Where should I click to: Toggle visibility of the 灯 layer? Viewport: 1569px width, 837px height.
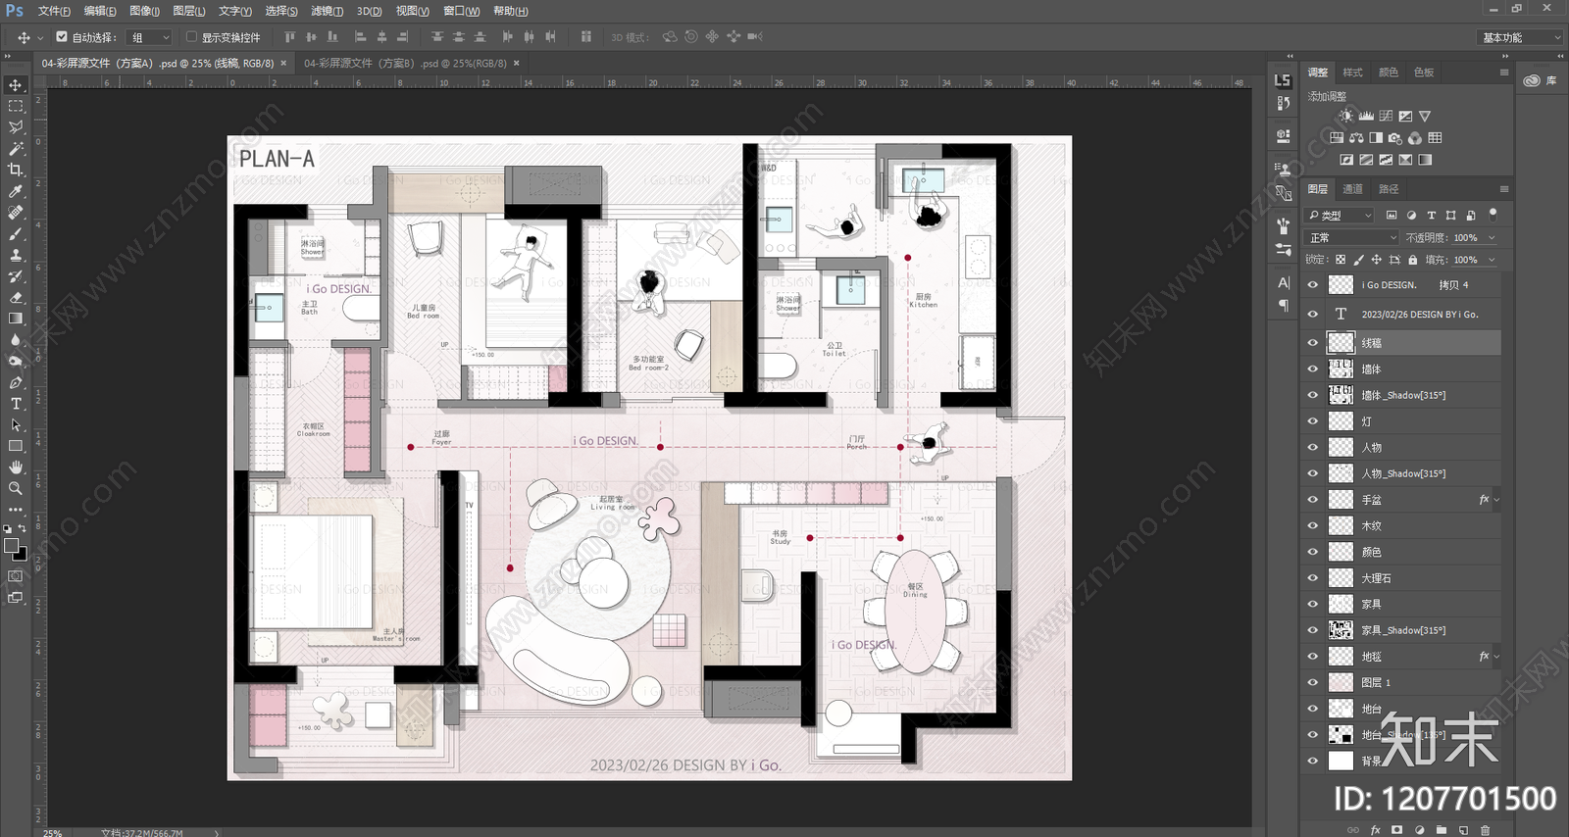(1312, 421)
